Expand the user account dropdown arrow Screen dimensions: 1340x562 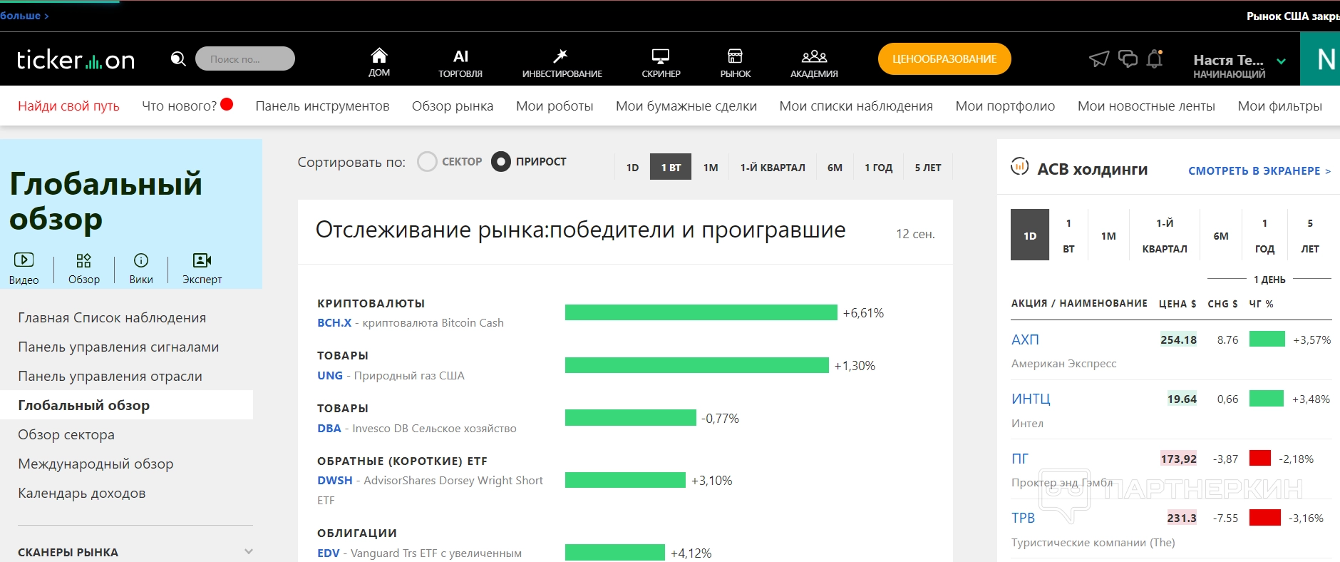(1281, 61)
